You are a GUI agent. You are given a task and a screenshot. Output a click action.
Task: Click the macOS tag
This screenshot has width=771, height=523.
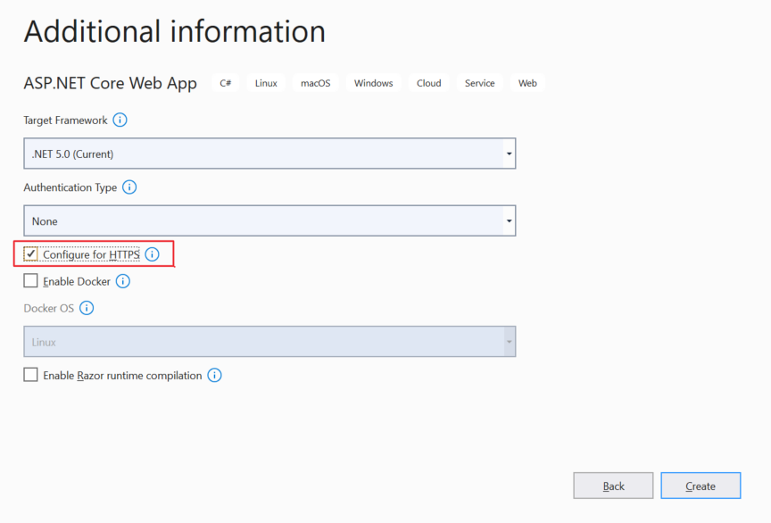[x=315, y=83]
